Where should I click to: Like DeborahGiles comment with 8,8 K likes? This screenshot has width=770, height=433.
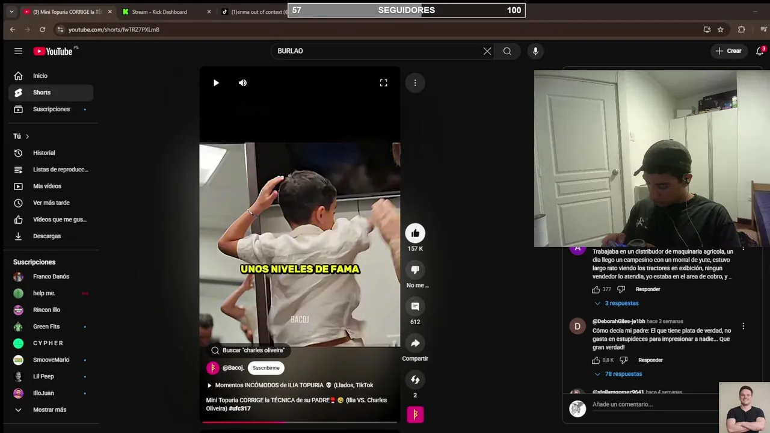596,360
